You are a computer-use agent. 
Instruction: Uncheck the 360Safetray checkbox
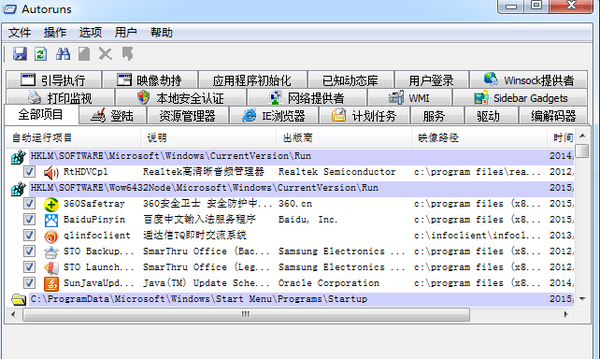coord(29,204)
